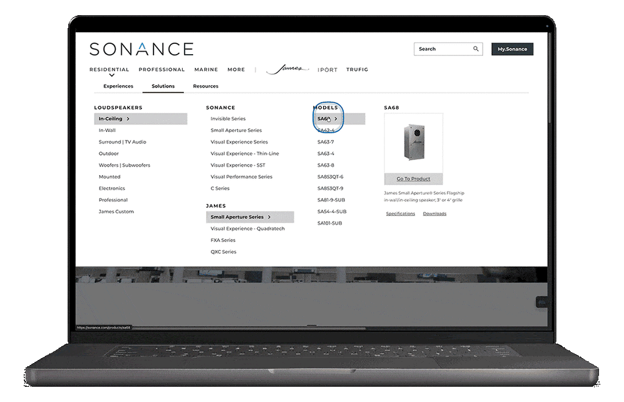This screenshot has width=624, height=402.
Task: Switch to the Experiences tab
Action: (118, 86)
